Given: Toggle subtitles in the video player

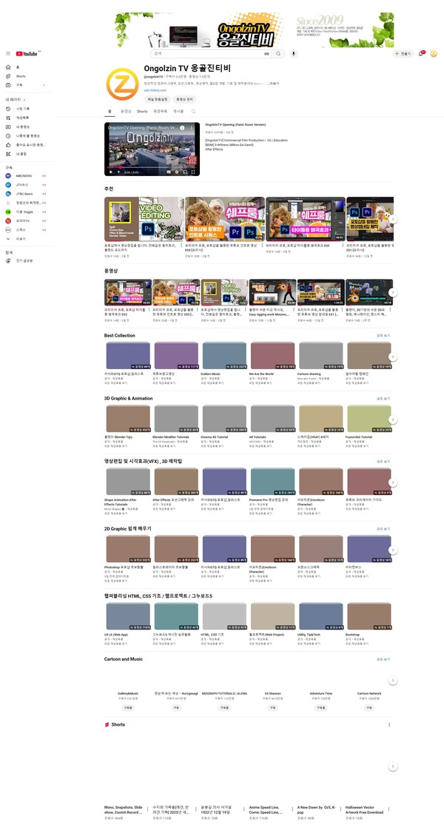Looking at the screenshot, I should (x=169, y=172).
